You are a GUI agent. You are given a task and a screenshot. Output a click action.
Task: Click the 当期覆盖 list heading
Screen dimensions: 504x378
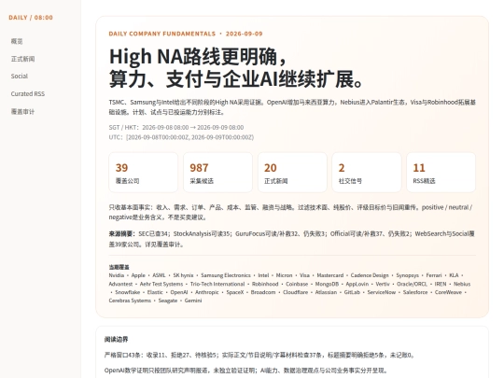(119, 267)
